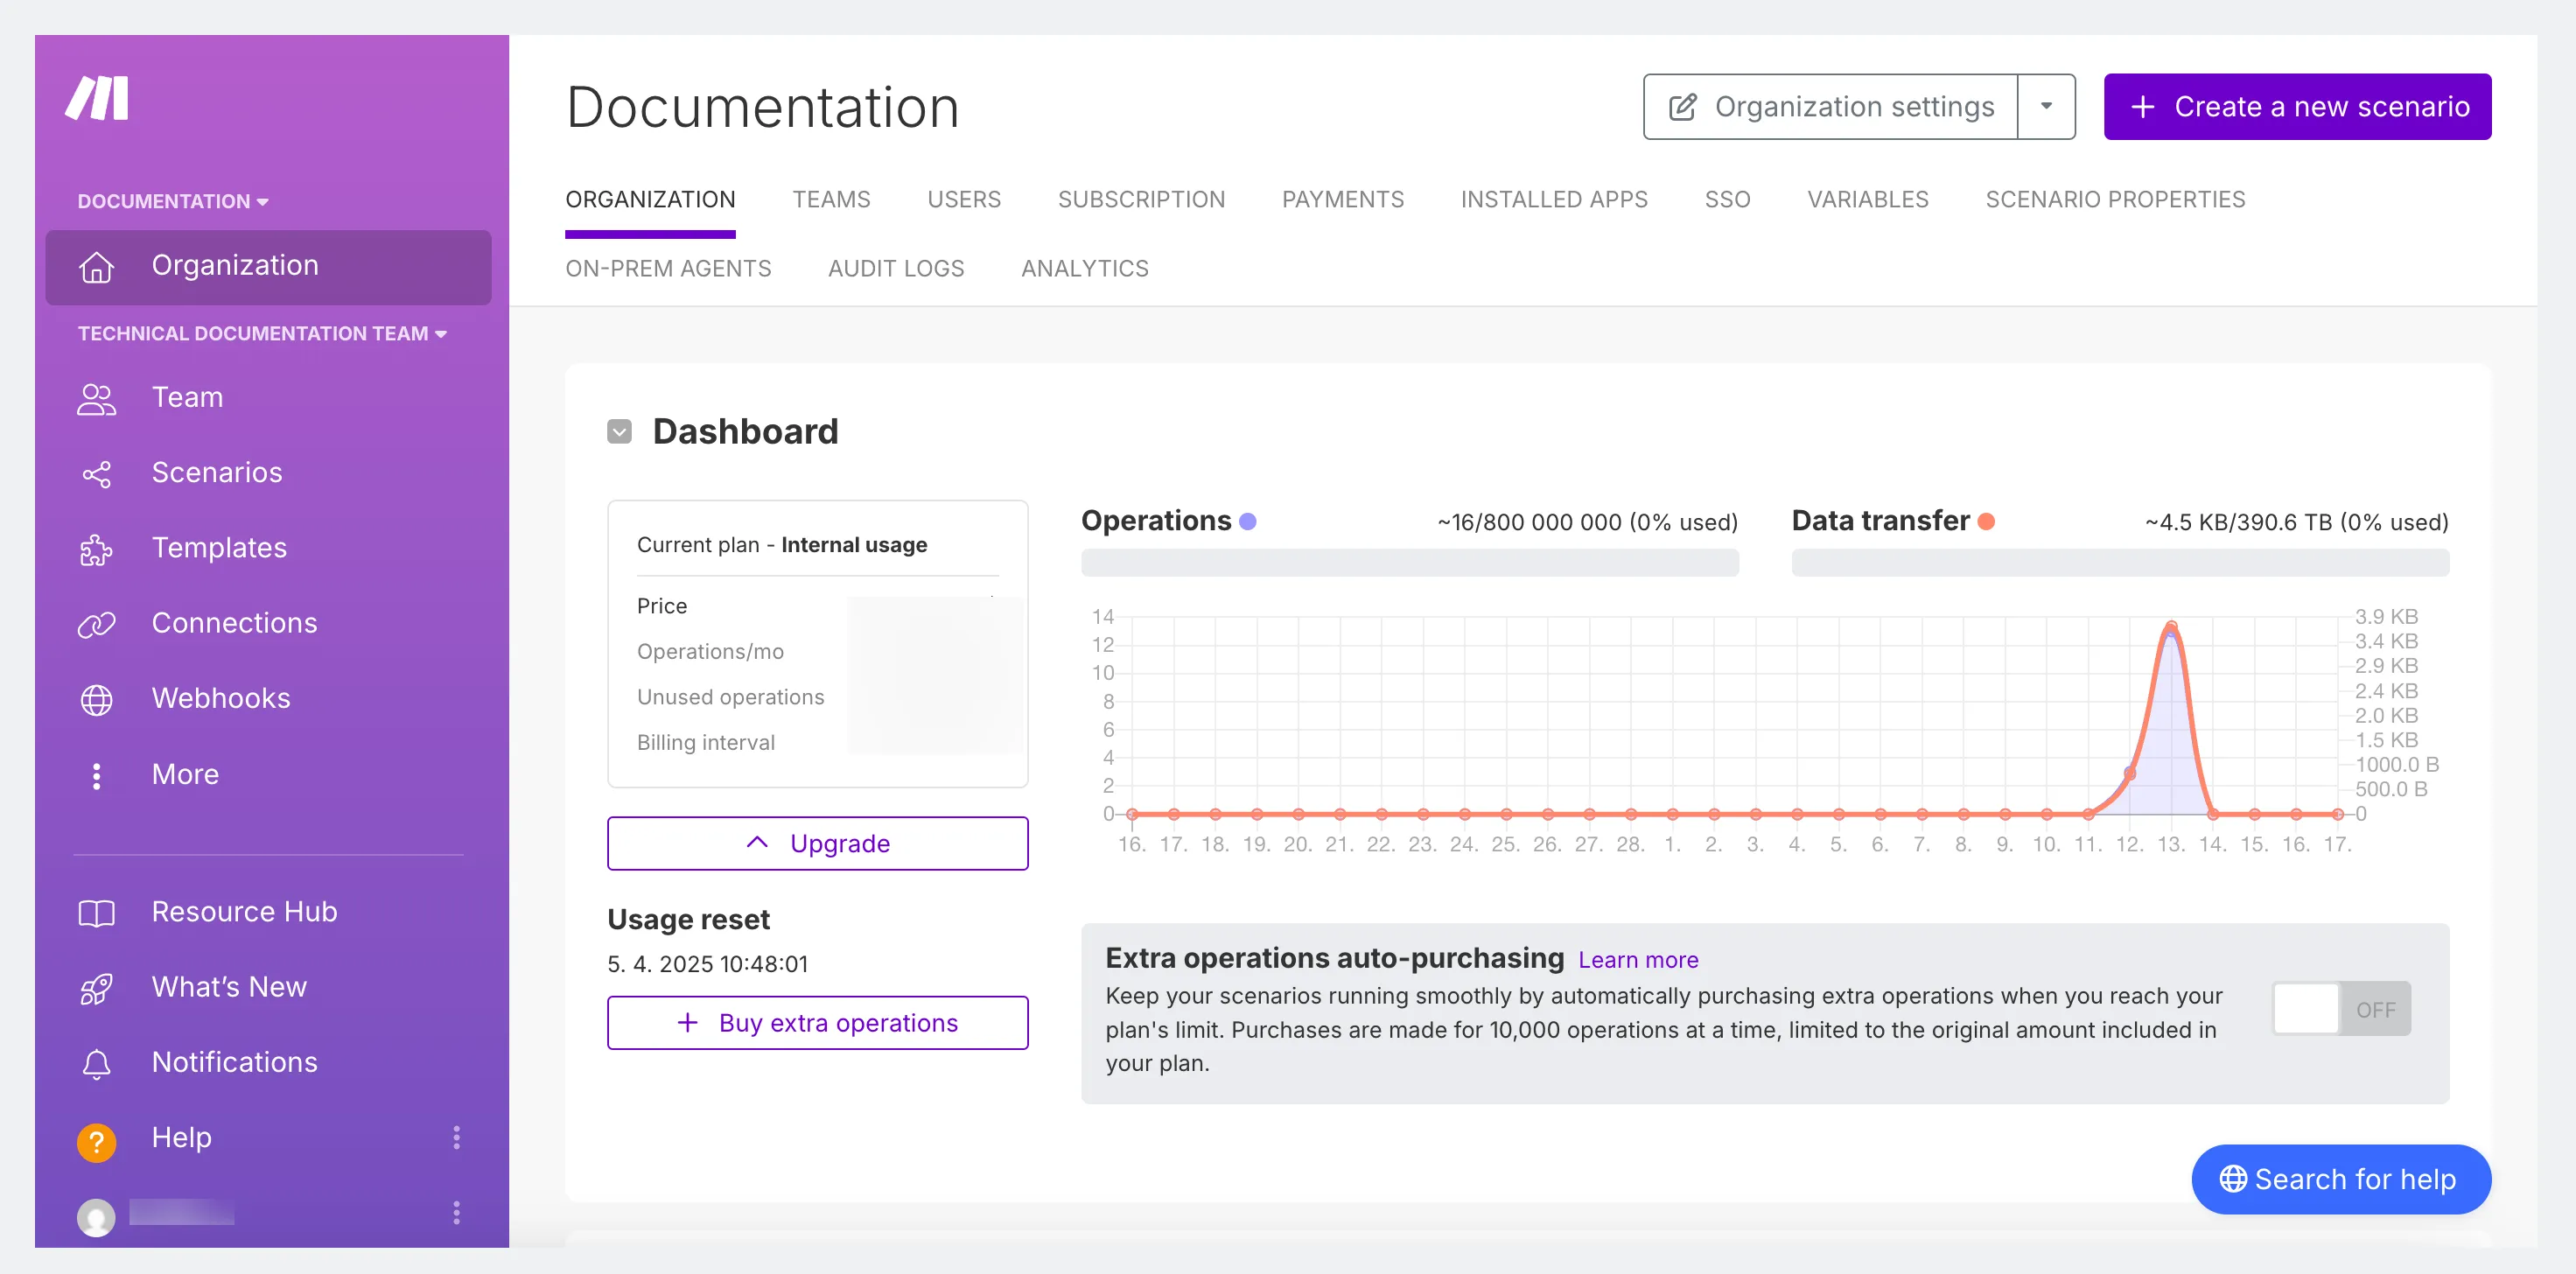Click the ~4.5 KB/390.6 TB data transfer text
Viewport: 2576px width, 1274px height.
(2296, 521)
